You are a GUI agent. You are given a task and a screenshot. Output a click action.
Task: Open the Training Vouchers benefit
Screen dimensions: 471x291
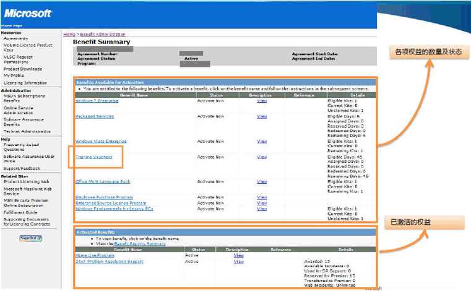93,157
